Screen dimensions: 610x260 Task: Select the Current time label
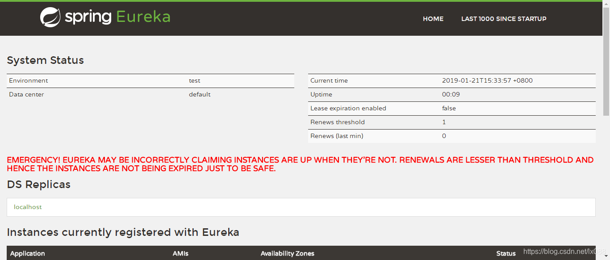pyautogui.click(x=329, y=80)
